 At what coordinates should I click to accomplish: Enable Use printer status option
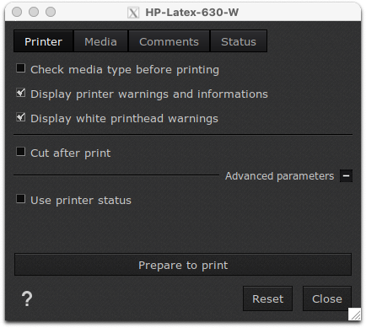[21, 199]
